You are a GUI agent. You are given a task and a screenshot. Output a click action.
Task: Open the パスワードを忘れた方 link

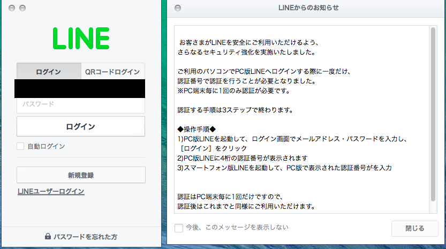tap(85, 237)
